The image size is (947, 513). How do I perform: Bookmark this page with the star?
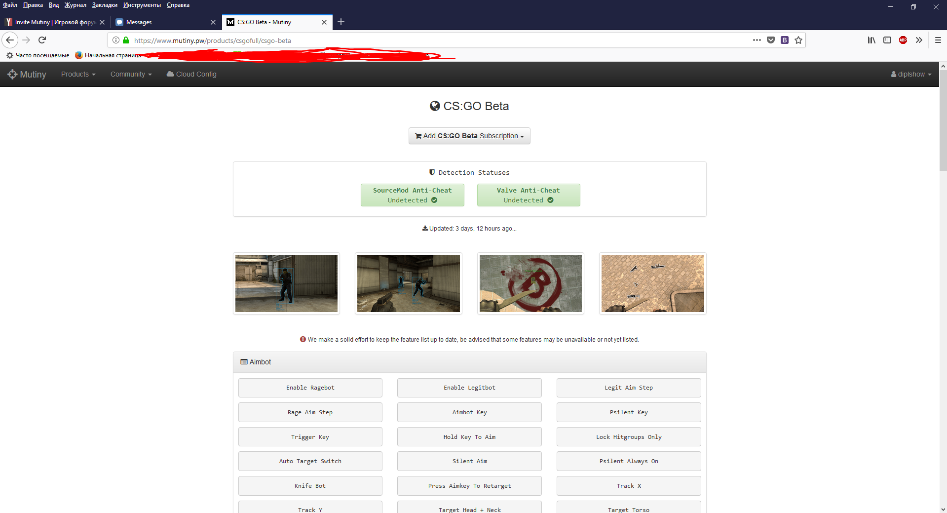pyautogui.click(x=798, y=40)
